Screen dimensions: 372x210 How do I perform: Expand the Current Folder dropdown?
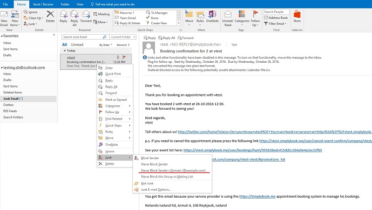point(124,37)
